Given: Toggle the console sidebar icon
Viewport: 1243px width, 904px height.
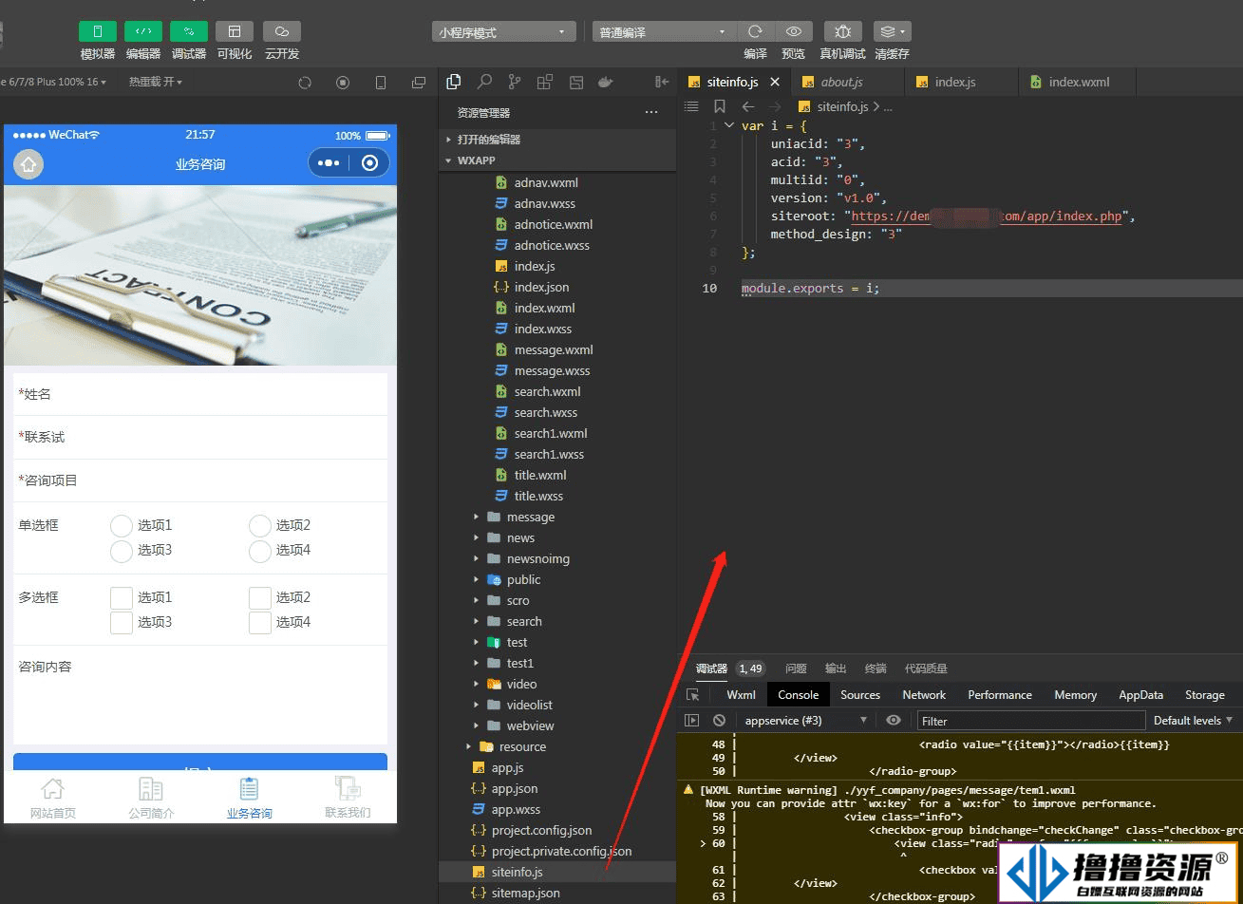Looking at the screenshot, I should point(692,721).
